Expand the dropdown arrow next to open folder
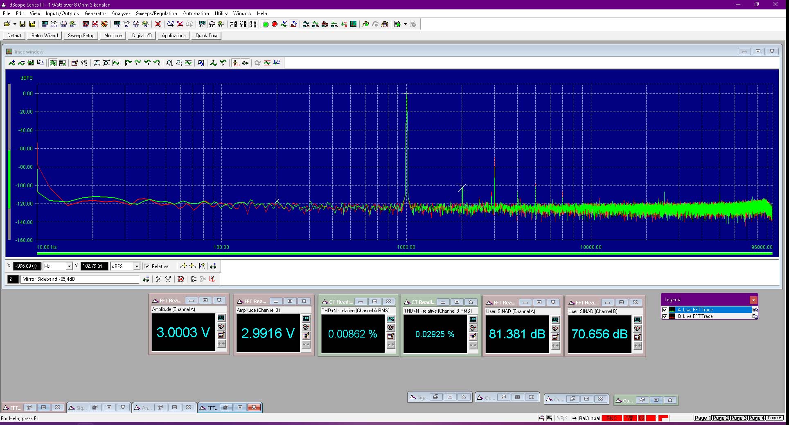 point(15,24)
